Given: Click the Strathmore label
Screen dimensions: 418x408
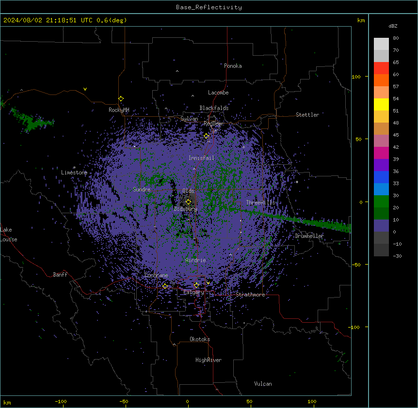Looking at the screenshot, I should [x=250, y=295].
